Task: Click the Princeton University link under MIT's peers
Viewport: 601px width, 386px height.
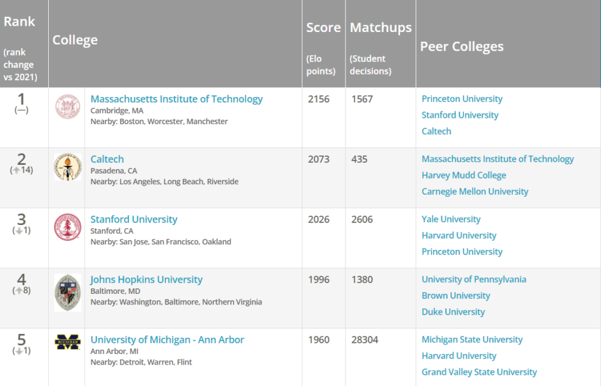Action: click(462, 98)
